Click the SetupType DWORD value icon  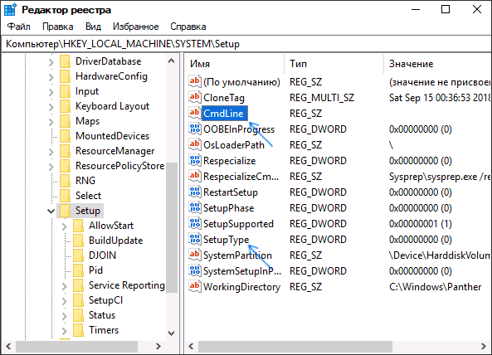pos(194,239)
